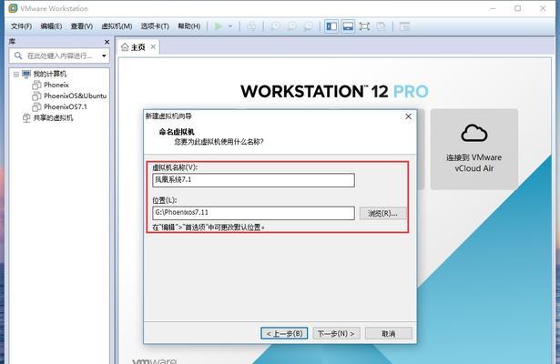Image resolution: width=560 pixels, height=364 pixels.
Task: Click the 上一步(B) back button
Action: point(284,334)
